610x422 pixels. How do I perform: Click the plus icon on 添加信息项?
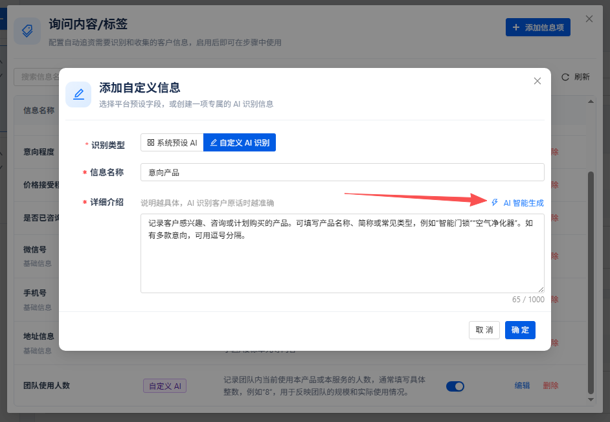516,27
